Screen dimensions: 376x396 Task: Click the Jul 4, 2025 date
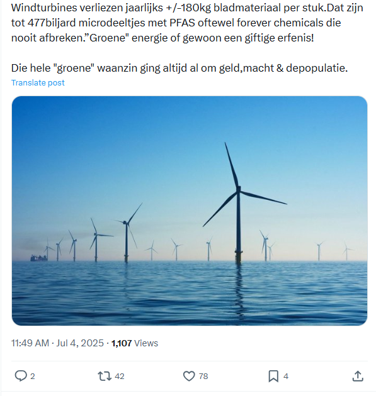80,343
